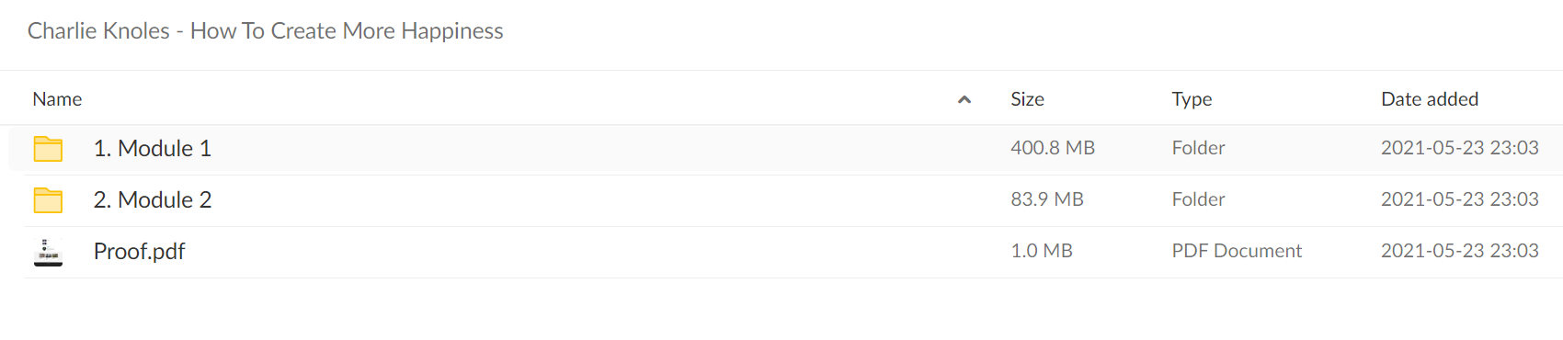Select the 83.9 MB size cell
Screen dimensions: 1563x340
1047,199
